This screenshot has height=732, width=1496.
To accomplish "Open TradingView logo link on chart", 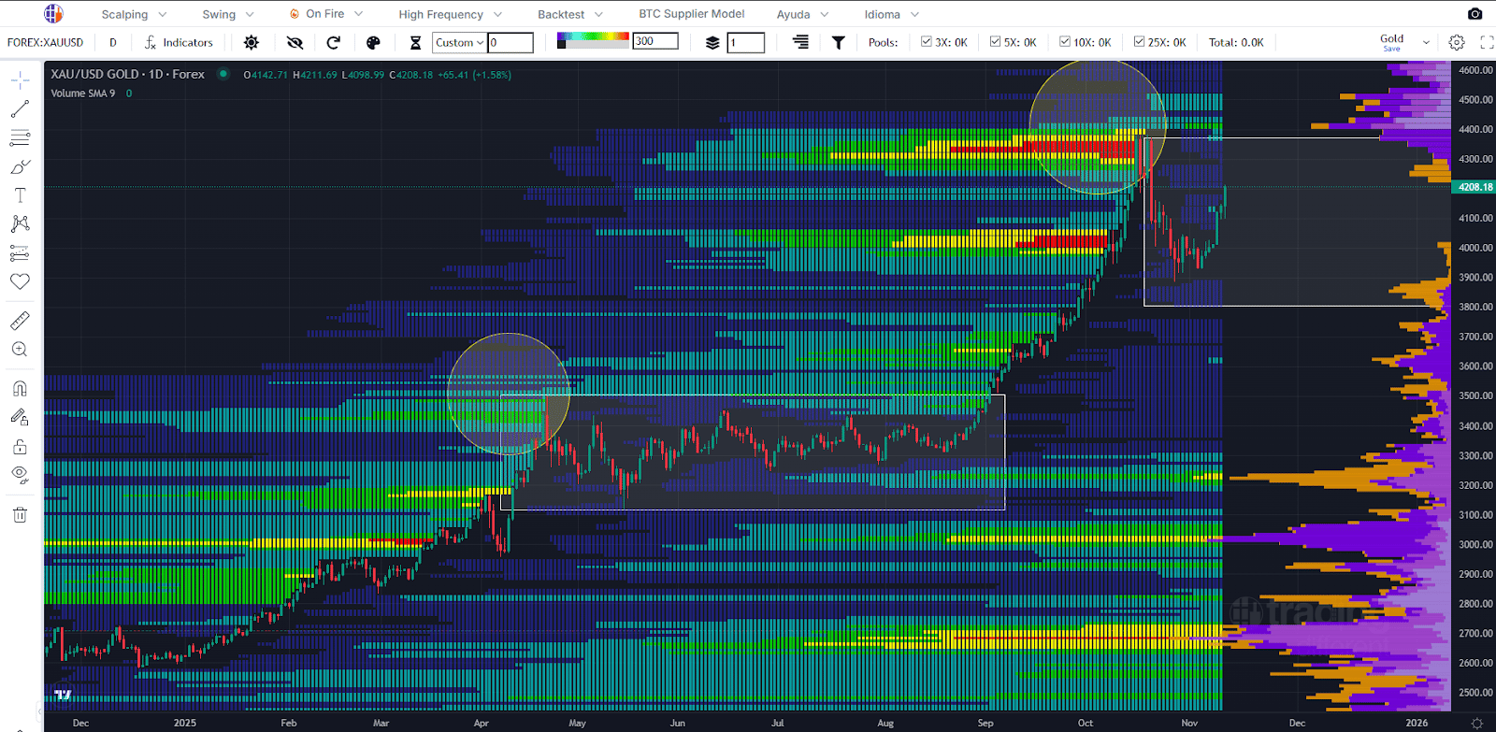I will pos(63,695).
